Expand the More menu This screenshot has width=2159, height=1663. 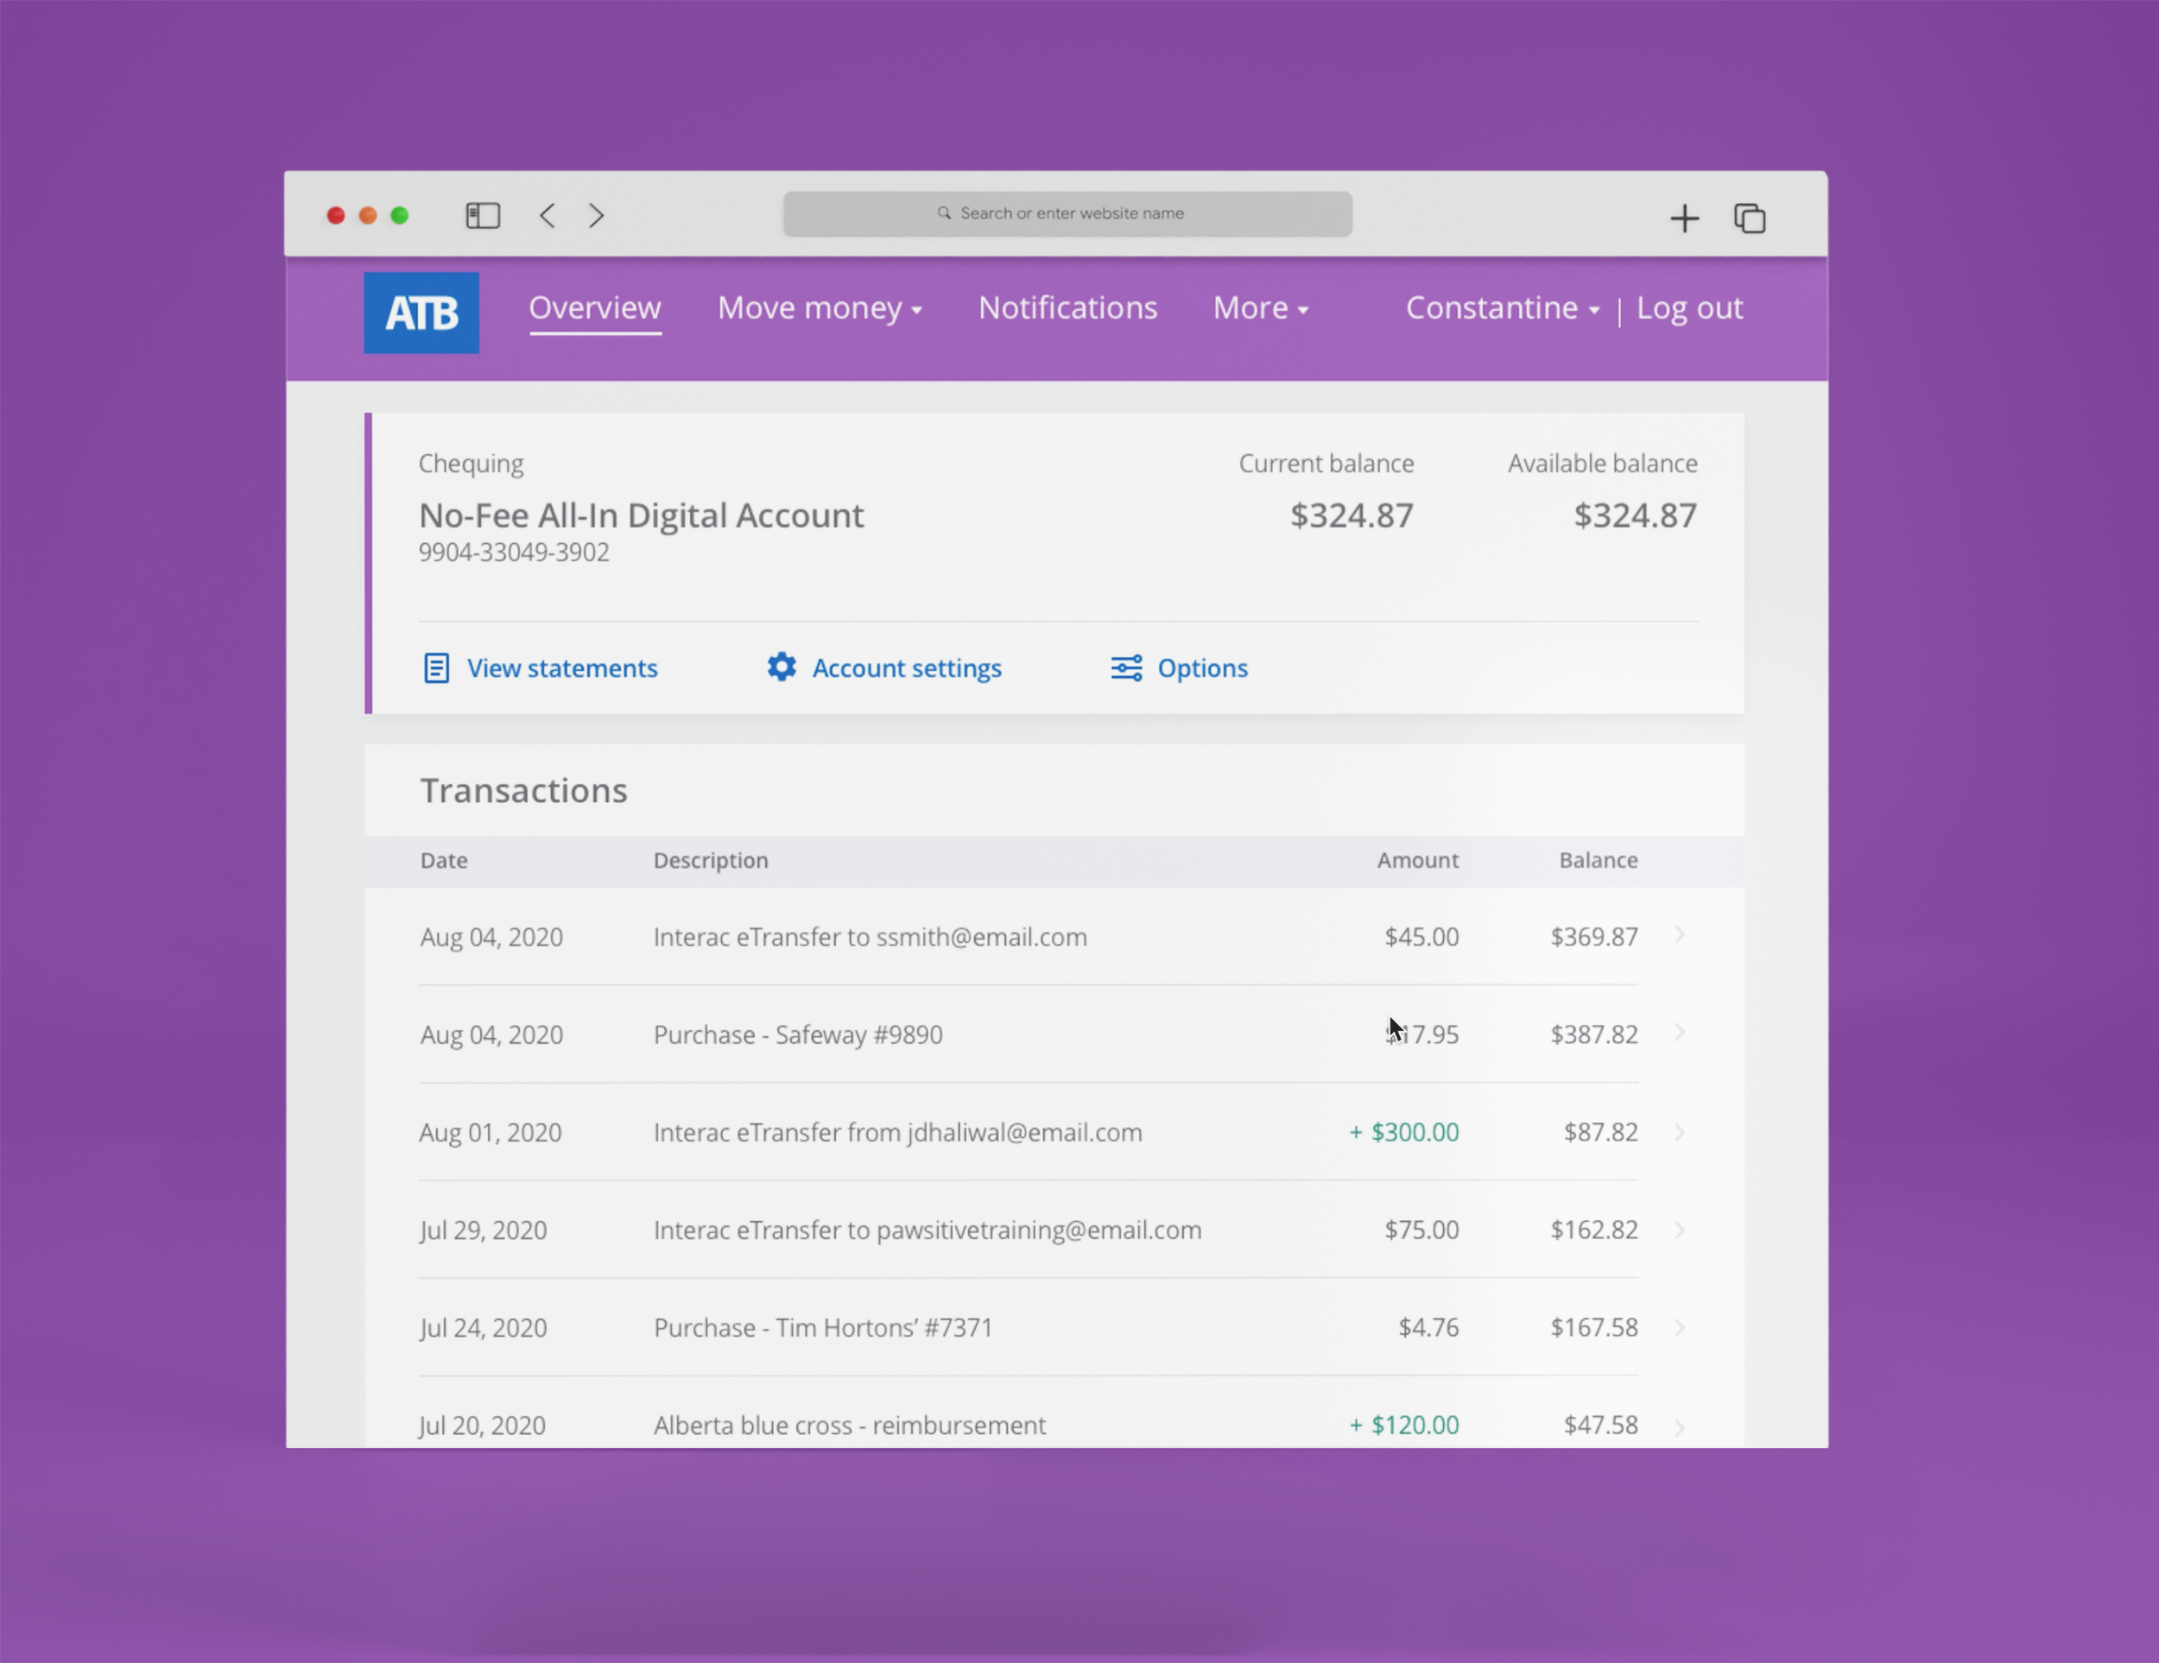[1260, 308]
